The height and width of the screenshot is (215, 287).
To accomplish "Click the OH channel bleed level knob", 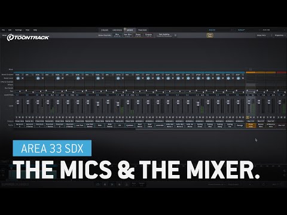I will pyautogui.click(x=118, y=78).
